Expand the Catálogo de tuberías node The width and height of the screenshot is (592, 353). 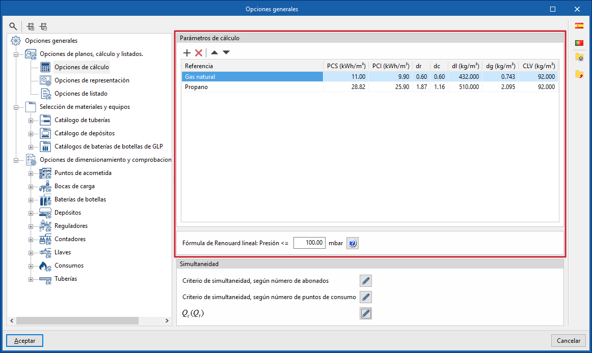(x=31, y=121)
